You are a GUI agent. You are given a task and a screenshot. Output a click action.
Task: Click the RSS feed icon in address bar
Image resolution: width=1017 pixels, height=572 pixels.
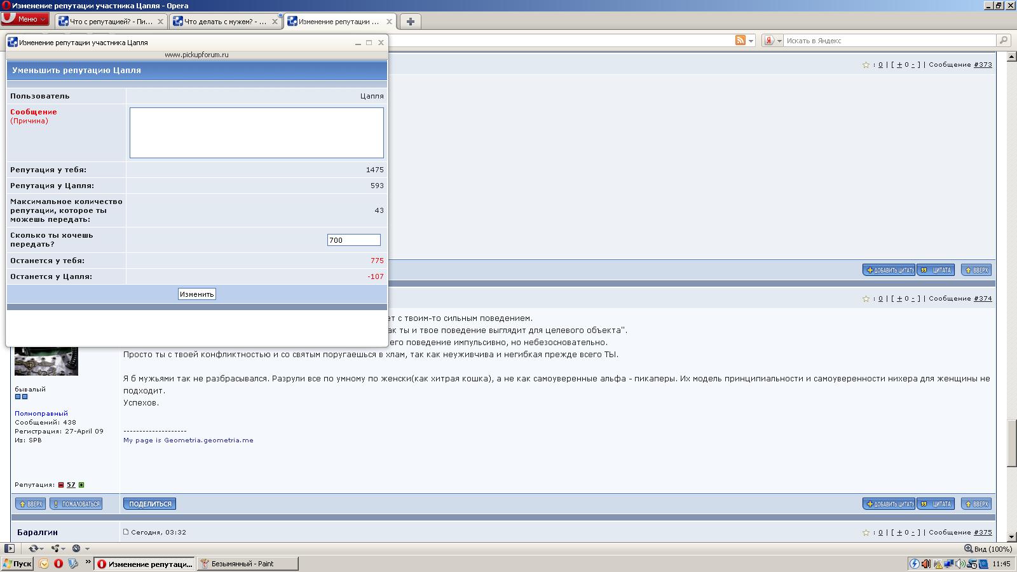coord(740,41)
